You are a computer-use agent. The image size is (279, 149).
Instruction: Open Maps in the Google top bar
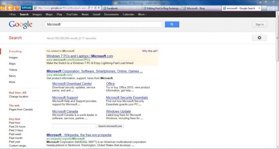49,14
